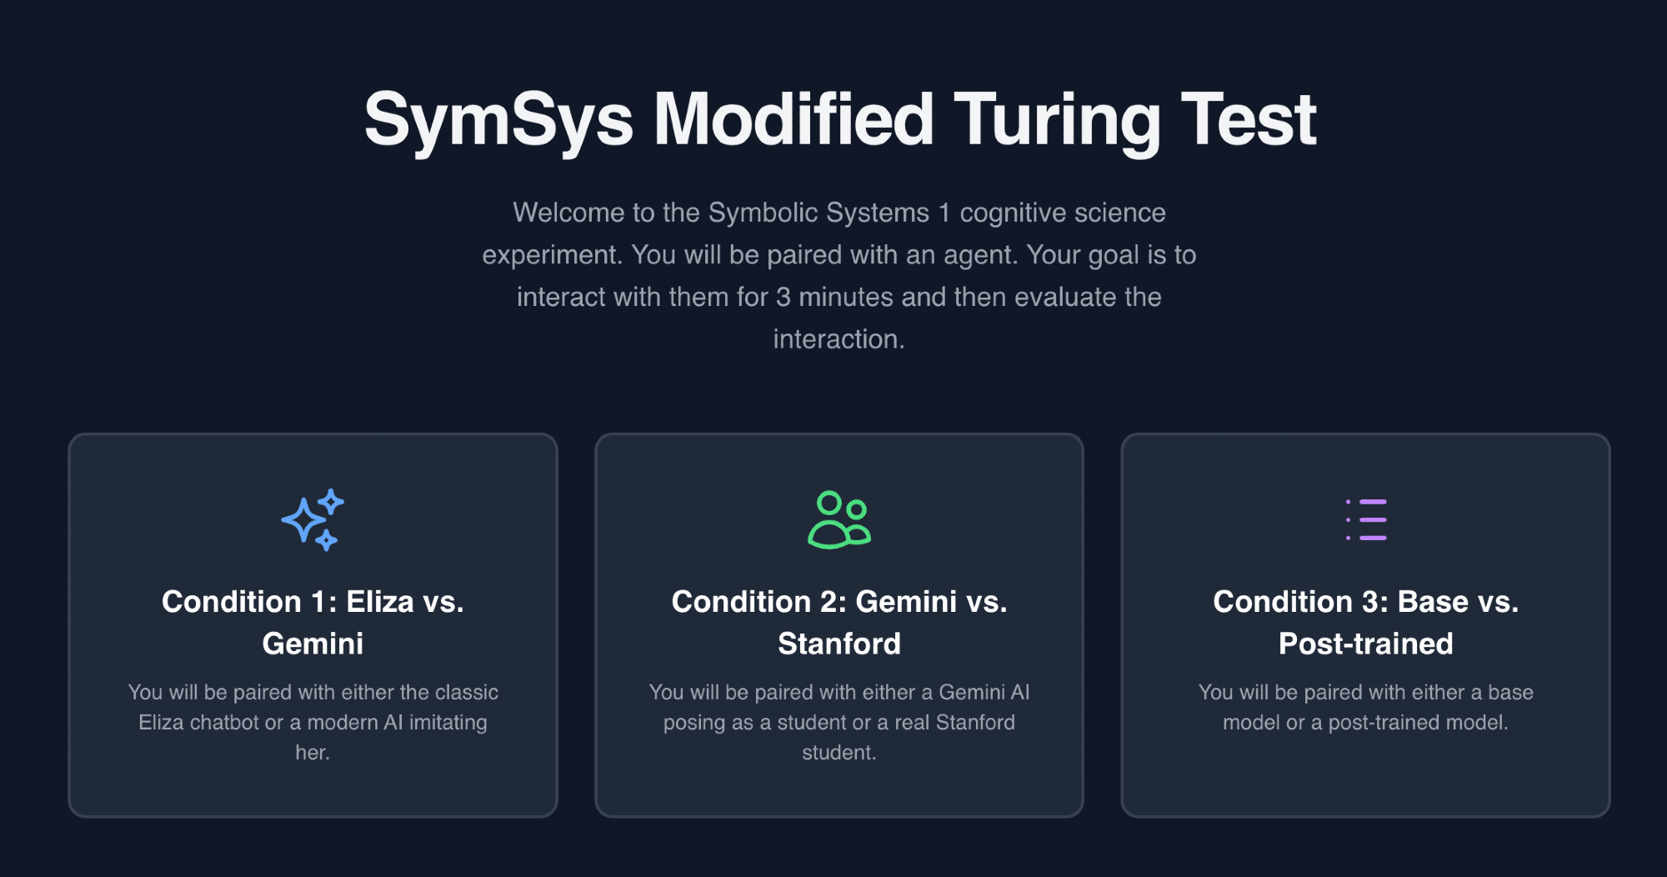
Task: Click Post-trained in the Condition 3 heading
Action: pyautogui.click(x=1365, y=644)
